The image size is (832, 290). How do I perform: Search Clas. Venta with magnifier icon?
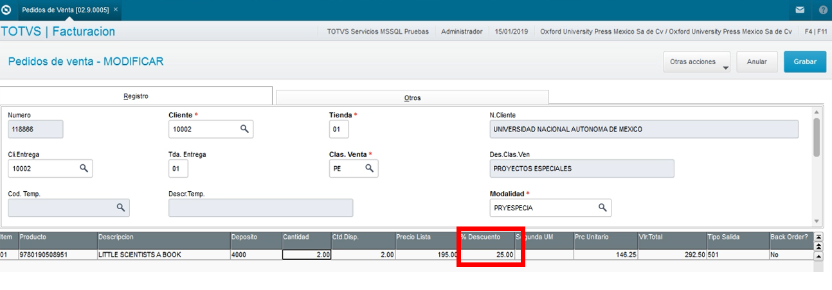(369, 168)
